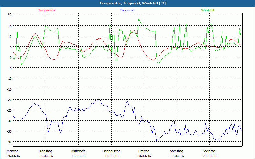Select the 17.03.16 date on the x-axis

click(111, 156)
